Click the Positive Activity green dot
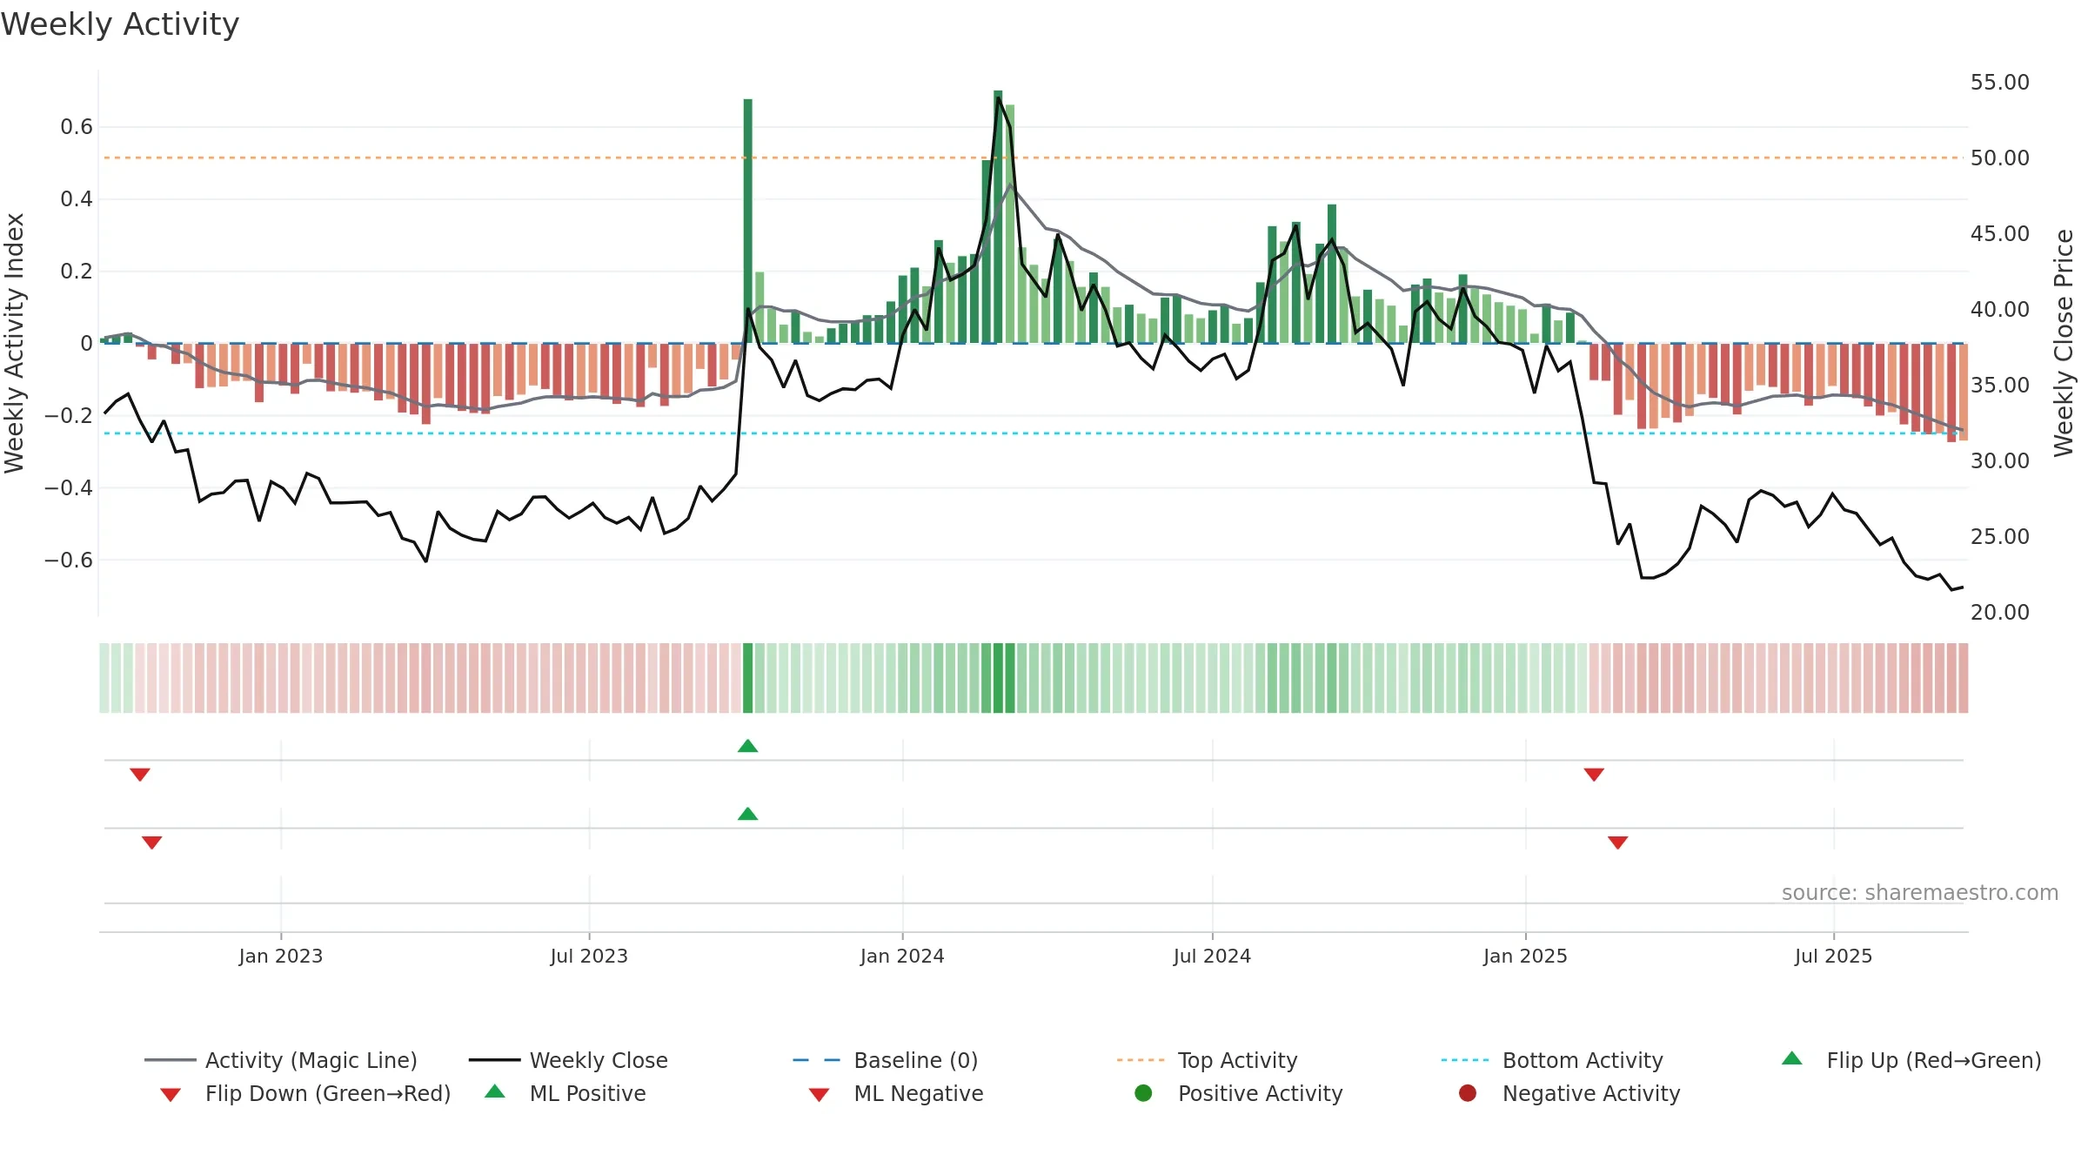Image resolution: width=2088 pixels, height=1175 pixels. (x=1143, y=1093)
